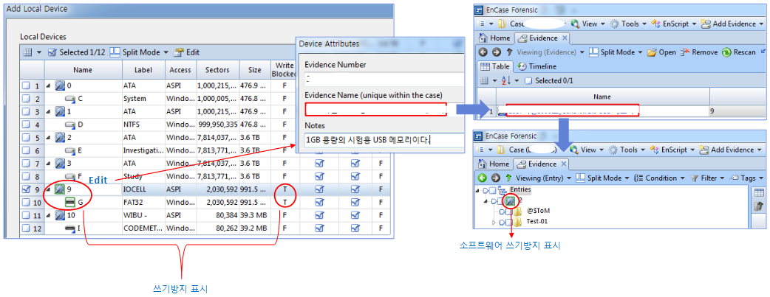Check row 12 checkbox for volume I

26,228
